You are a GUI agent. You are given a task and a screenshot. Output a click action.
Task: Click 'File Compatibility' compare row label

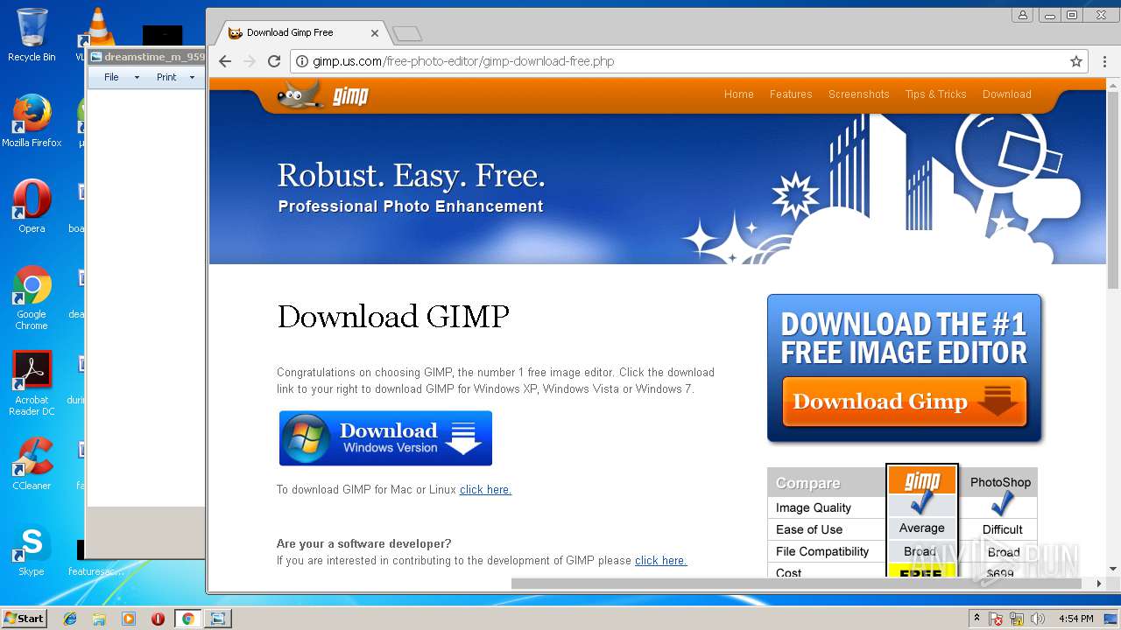822,551
